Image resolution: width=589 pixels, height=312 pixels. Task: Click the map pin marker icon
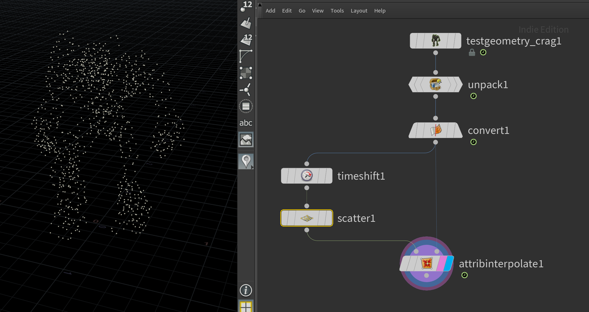point(245,161)
